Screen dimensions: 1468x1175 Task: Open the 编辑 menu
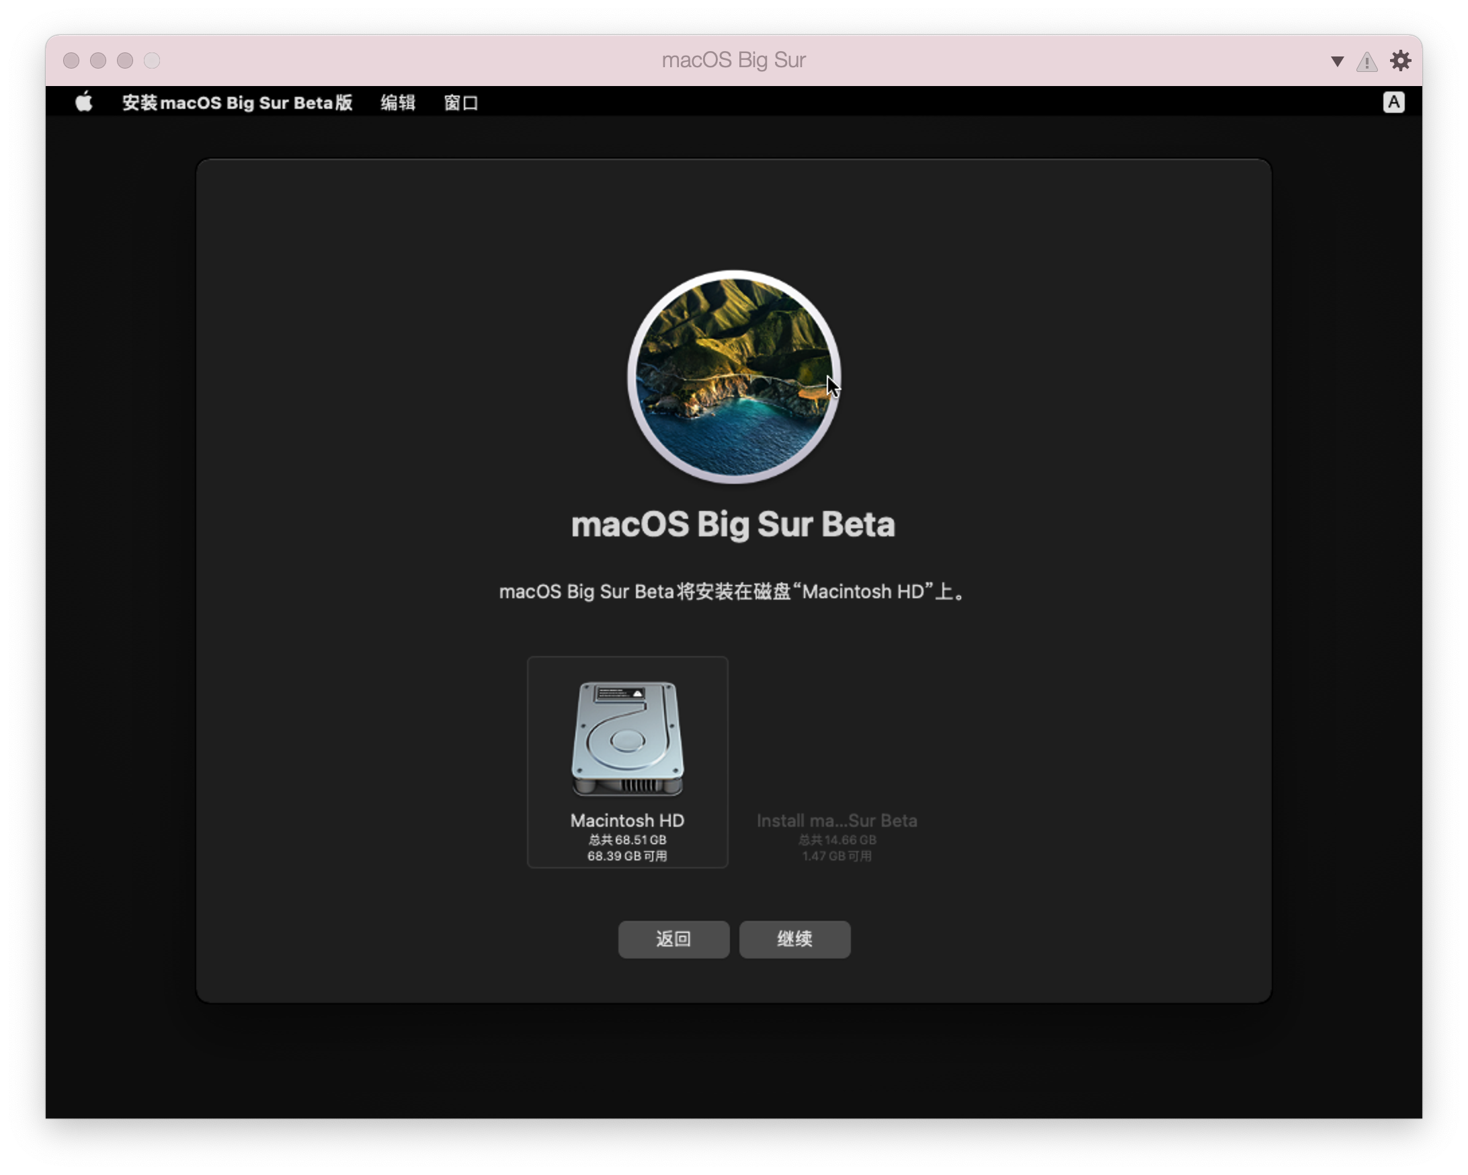coord(398,103)
